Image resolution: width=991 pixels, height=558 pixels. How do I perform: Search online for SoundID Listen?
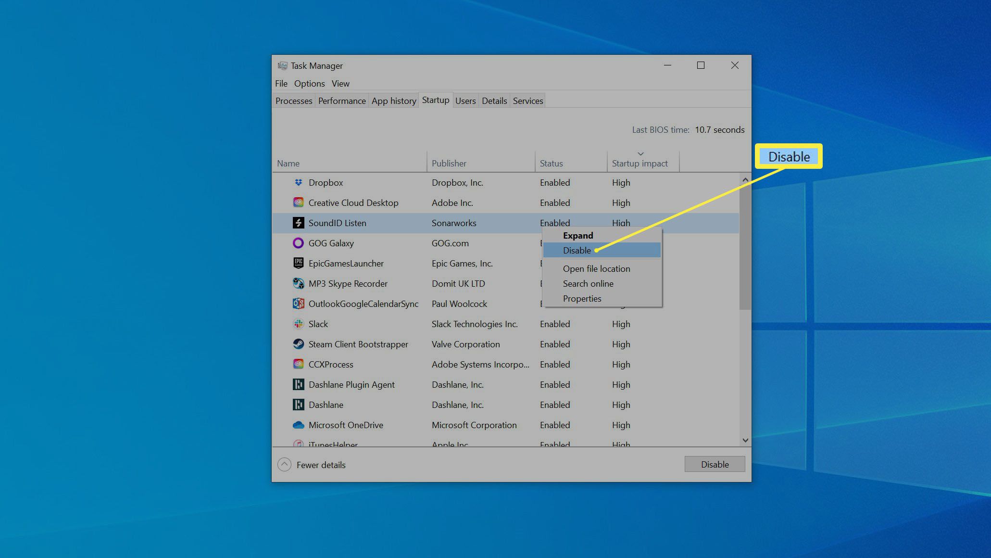point(588,283)
